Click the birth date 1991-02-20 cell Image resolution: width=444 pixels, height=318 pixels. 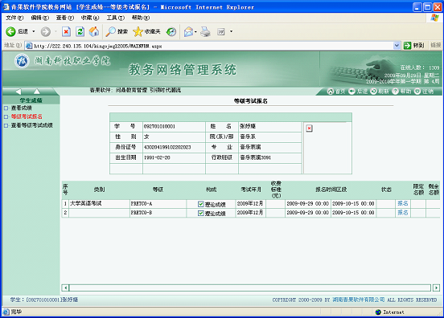coord(174,157)
